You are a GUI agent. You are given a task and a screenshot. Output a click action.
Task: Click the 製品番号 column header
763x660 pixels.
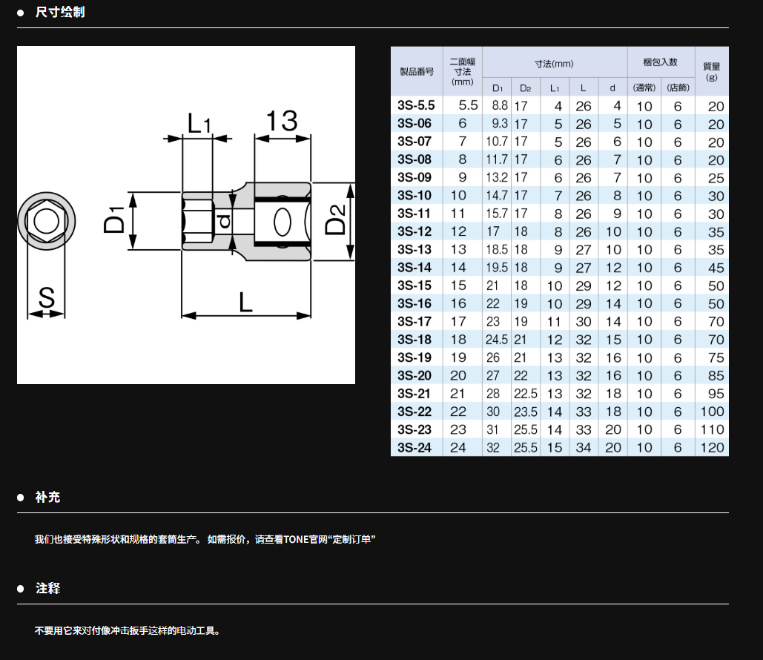pos(416,71)
